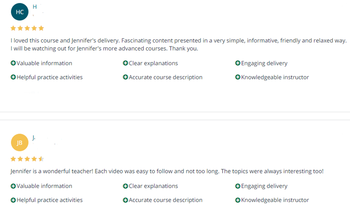The image size is (350, 208).
Task: Click plus icon beside first Accurate course description
Action: (126, 78)
